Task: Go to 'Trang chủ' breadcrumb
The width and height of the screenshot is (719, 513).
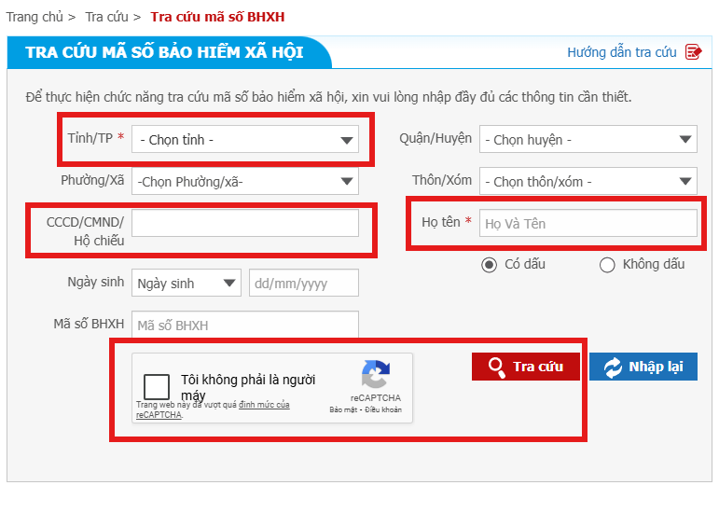Action: pyautogui.click(x=33, y=17)
